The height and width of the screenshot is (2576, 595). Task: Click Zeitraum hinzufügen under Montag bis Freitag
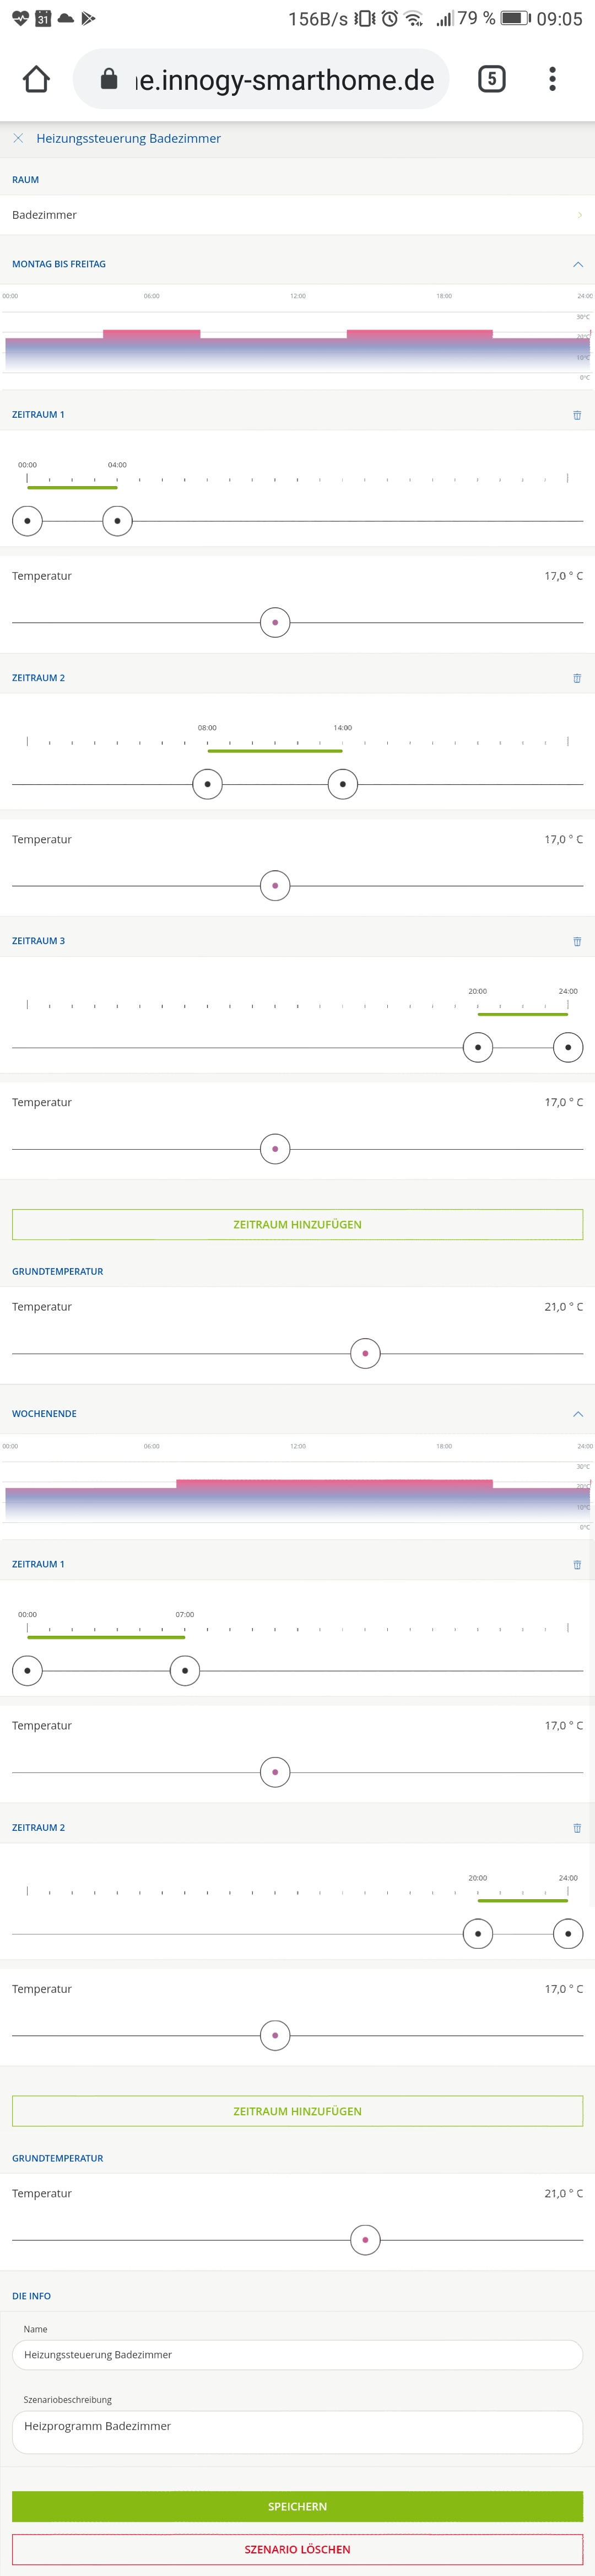point(297,1224)
